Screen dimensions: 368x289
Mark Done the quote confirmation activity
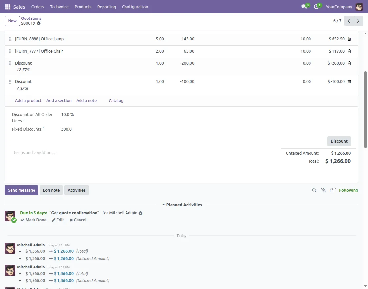(34, 220)
